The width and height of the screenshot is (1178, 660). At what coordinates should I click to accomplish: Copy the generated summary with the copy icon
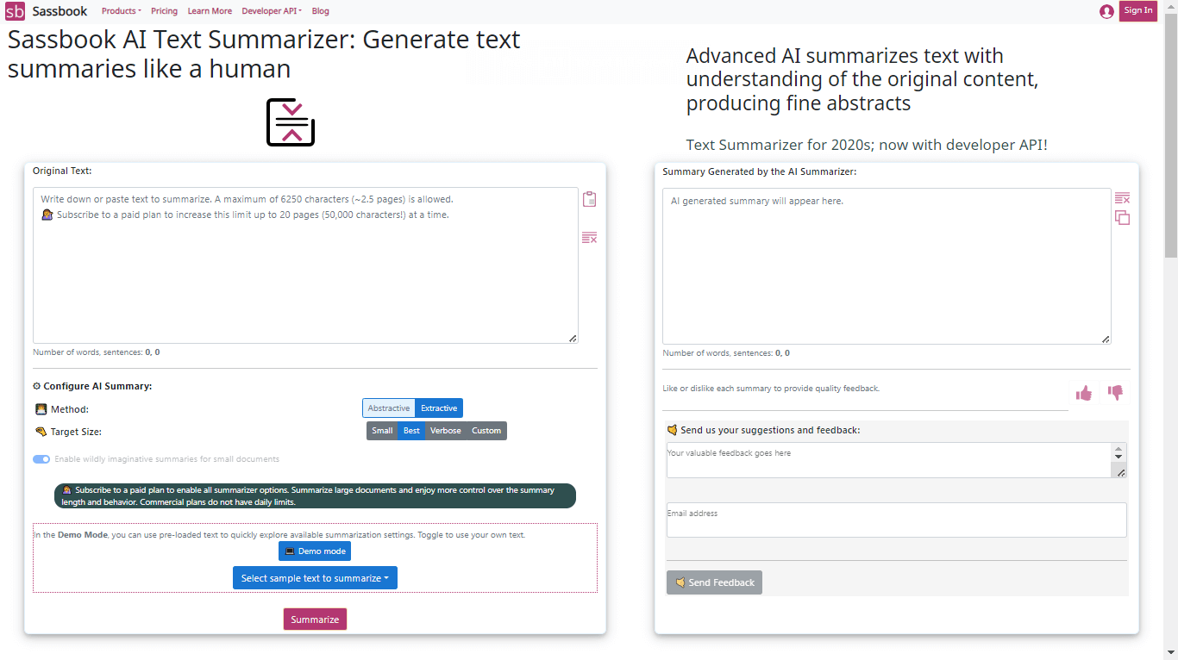[1122, 218]
